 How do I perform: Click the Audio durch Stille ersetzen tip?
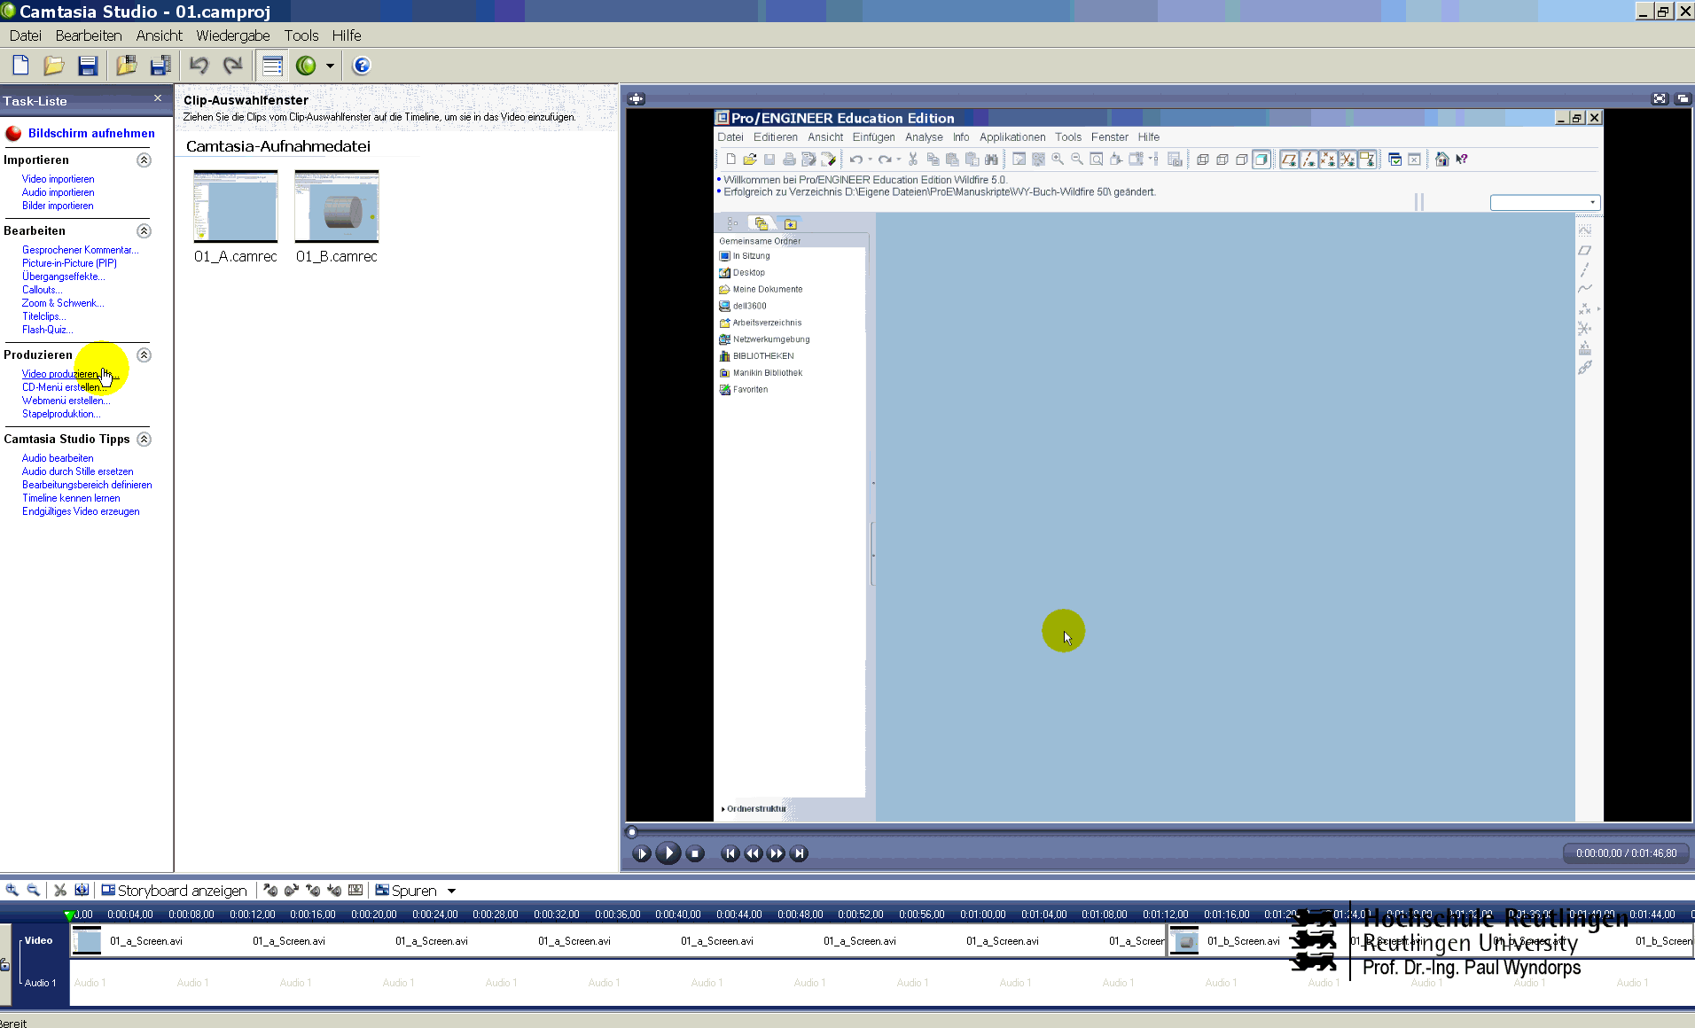(78, 471)
